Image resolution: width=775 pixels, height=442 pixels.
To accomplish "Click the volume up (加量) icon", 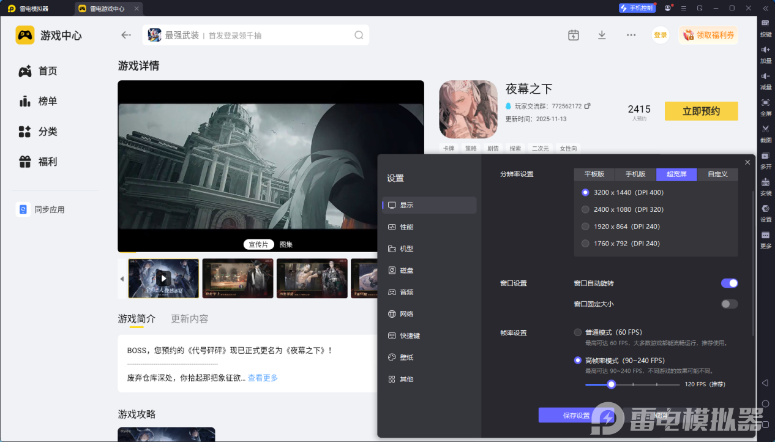I will click(765, 50).
